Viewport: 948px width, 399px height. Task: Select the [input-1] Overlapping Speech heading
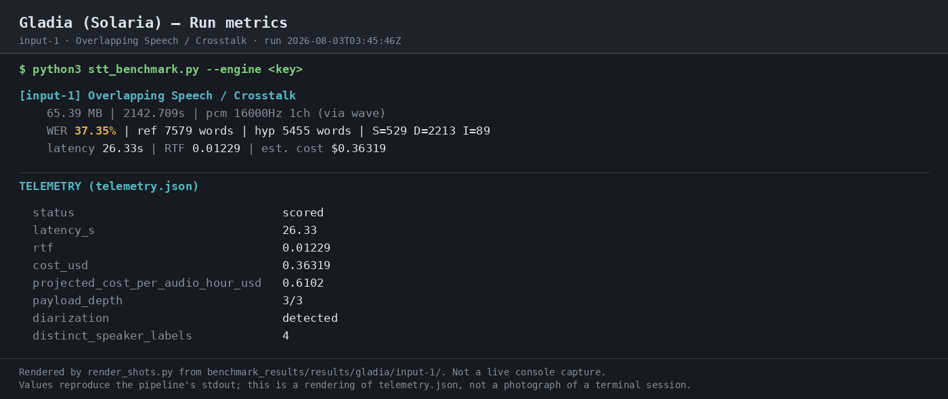pos(157,96)
